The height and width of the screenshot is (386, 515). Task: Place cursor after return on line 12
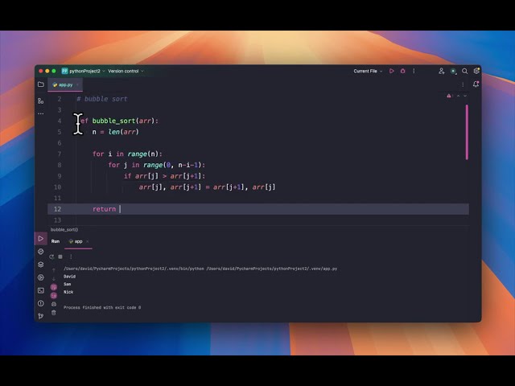120,209
